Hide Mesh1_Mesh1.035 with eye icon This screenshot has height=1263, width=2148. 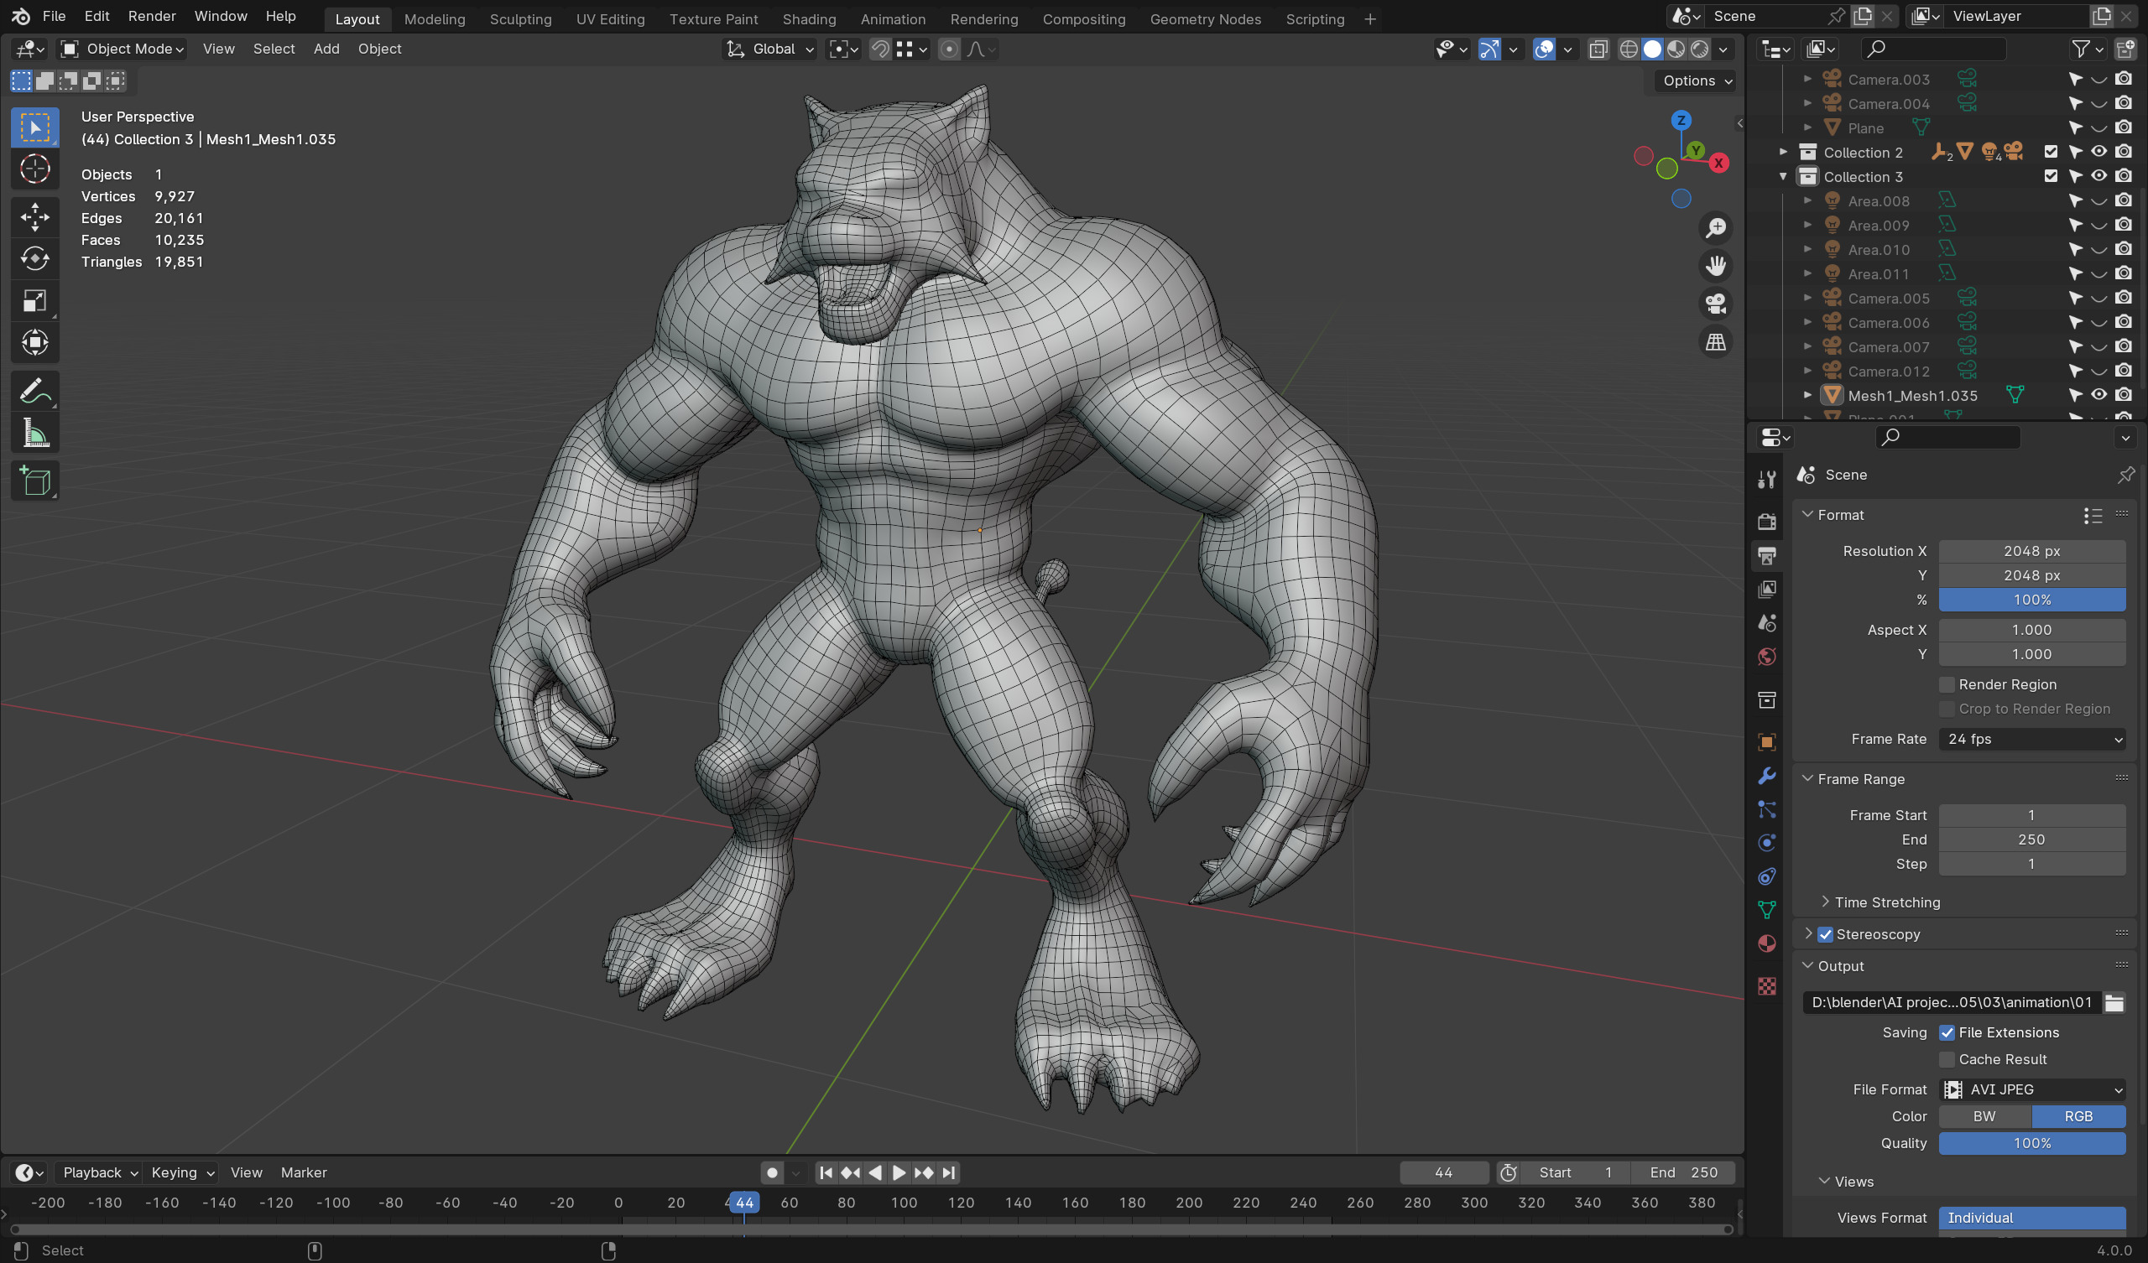point(2098,394)
